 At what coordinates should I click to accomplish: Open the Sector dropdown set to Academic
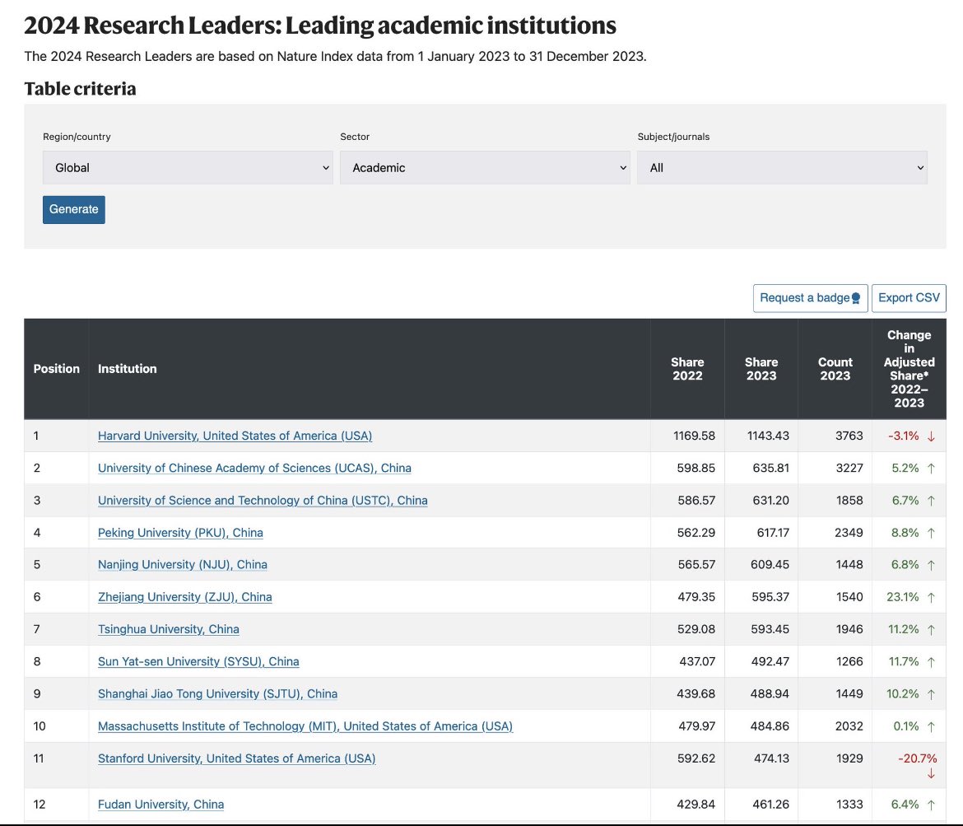coord(485,167)
